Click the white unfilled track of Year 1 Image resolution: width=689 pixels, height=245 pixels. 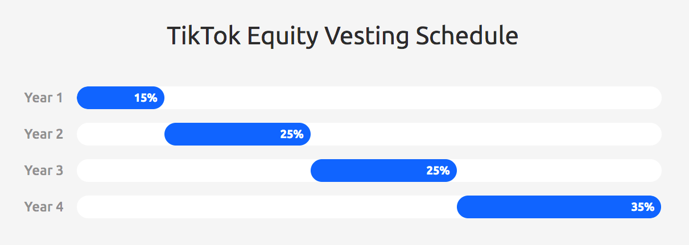click(412, 98)
